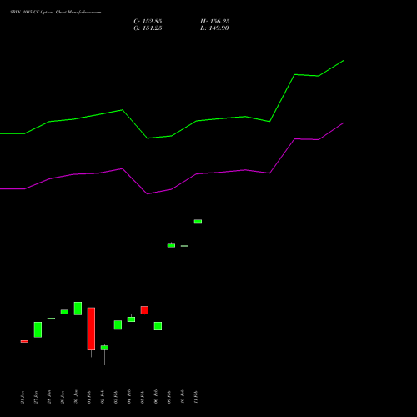Click the purple indicator line
This screenshot has width=417, height=417.
172,189
